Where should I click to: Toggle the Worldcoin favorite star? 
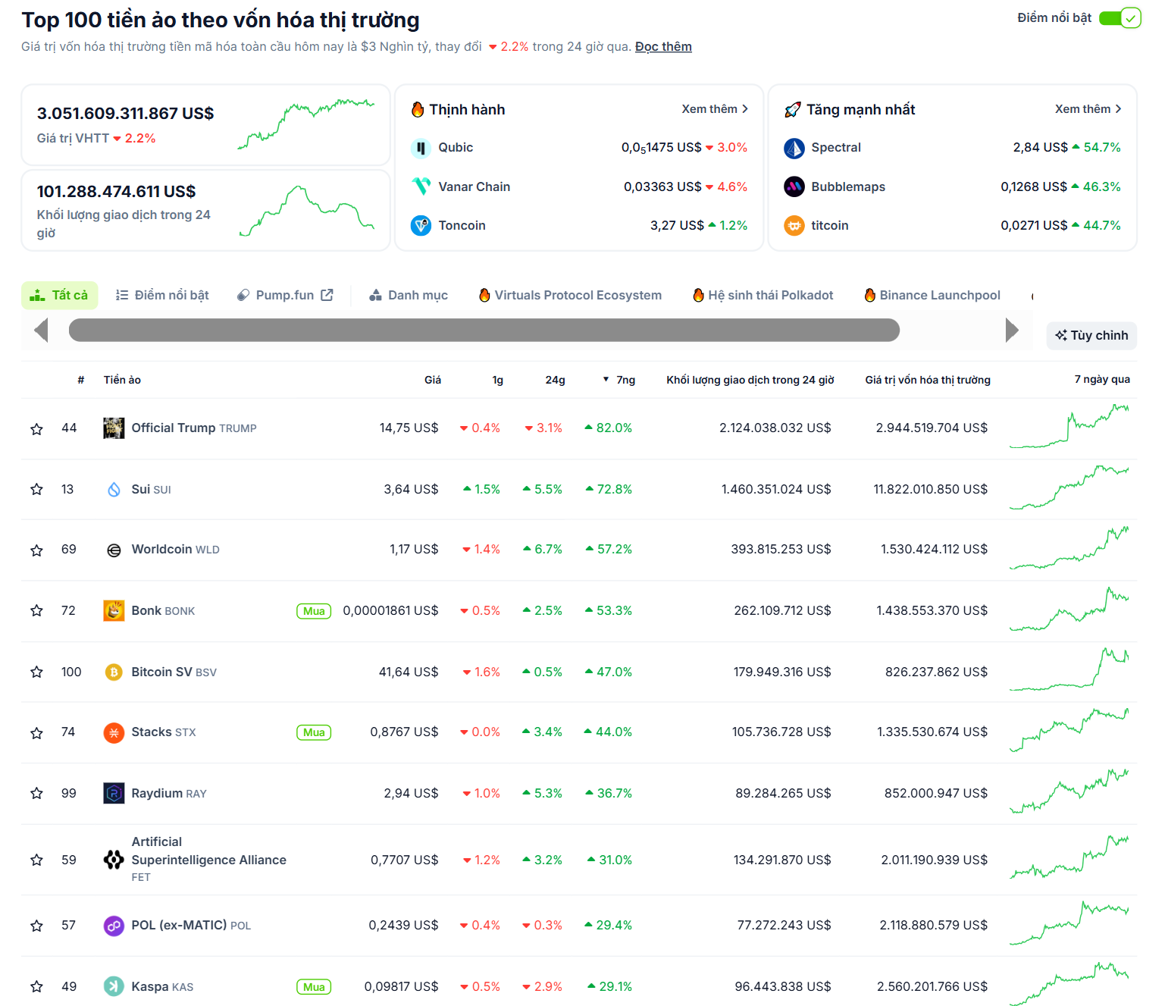[36, 550]
